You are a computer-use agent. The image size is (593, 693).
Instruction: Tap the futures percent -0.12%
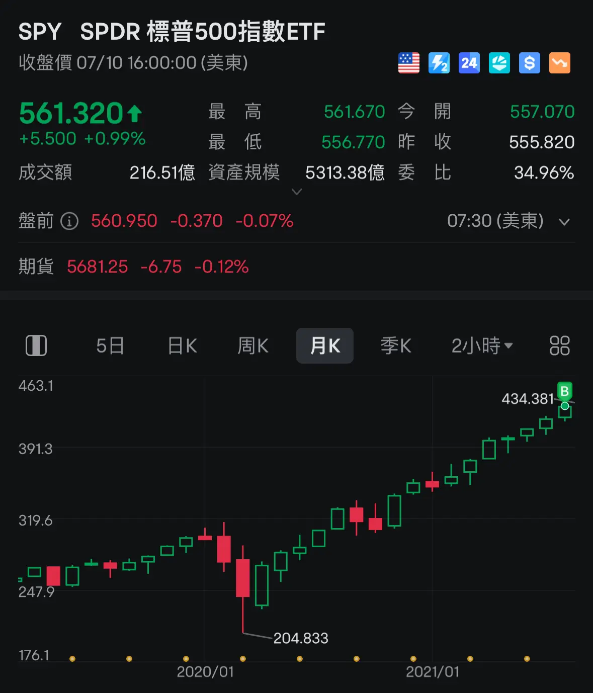tap(221, 267)
